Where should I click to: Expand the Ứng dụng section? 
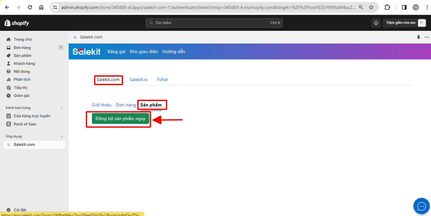pos(62,137)
